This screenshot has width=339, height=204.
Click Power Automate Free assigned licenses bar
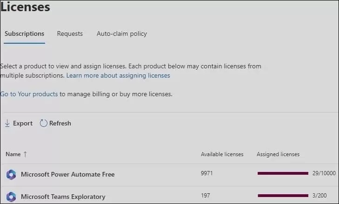point(283,173)
